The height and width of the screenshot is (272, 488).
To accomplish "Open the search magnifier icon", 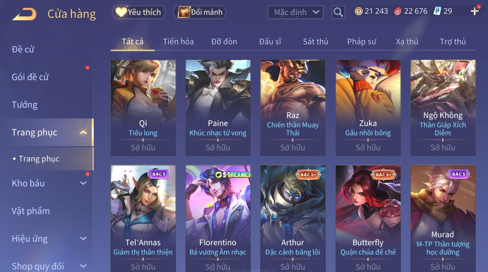I will click(x=338, y=12).
